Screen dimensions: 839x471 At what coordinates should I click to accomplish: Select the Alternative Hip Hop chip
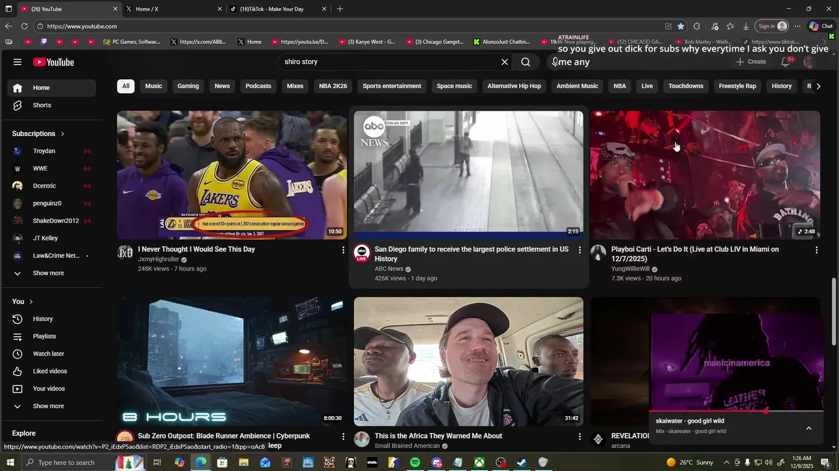[x=515, y=86]
